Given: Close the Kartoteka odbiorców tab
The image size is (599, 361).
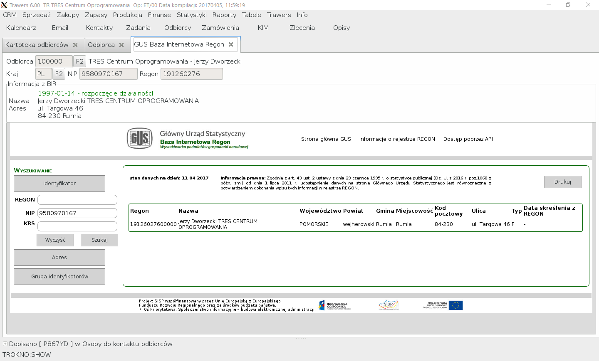Looking at the screenshot, I should [75, 45].
